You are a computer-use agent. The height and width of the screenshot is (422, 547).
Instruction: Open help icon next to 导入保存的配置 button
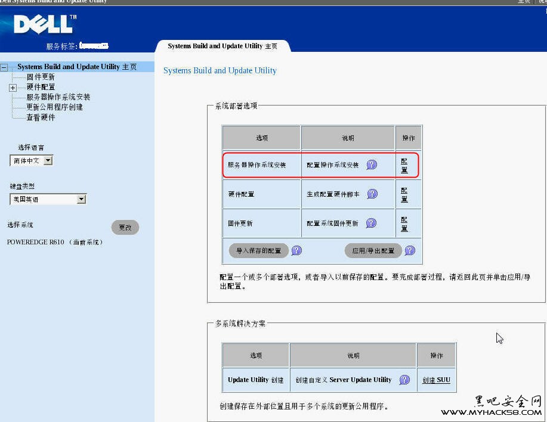(296, 250)
